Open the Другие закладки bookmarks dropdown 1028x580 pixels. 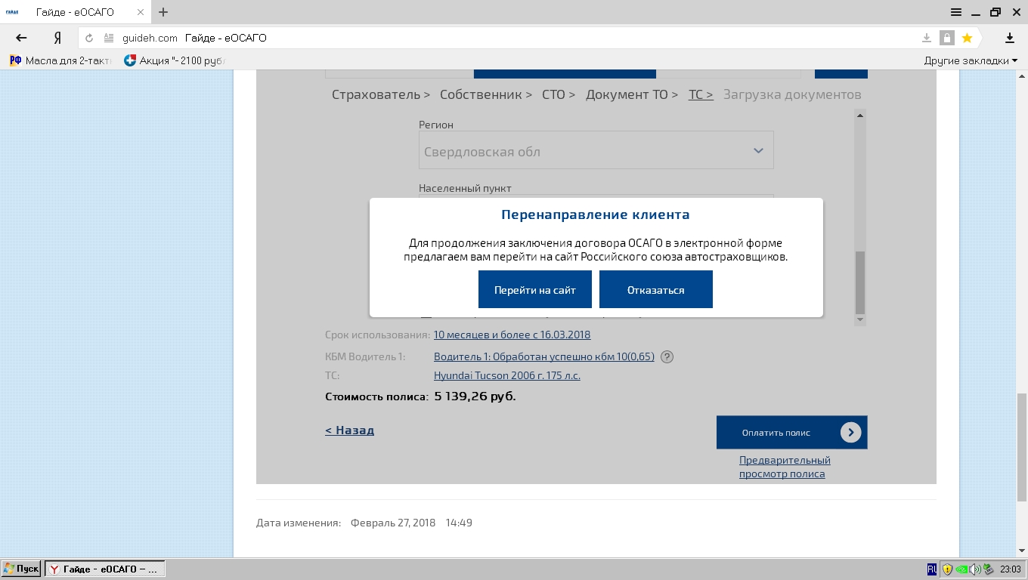(971, 60)
